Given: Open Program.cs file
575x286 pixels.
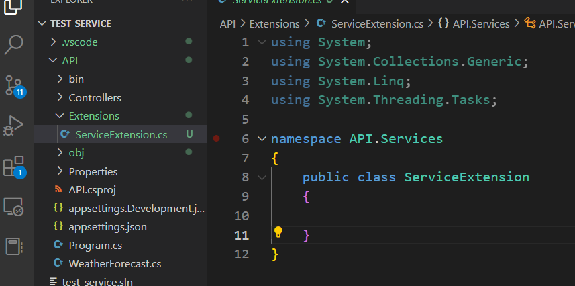Looking at the screenshot, I should point(95,245).
